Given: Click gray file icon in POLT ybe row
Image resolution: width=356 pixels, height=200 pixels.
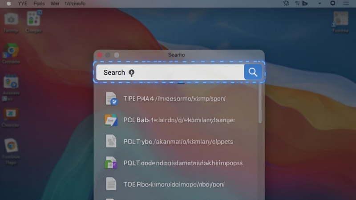Looking at the screenshot, I should (x=111, y=141).
